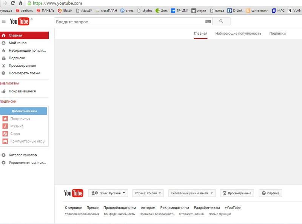
Task: Switch to the Набирающие популярность tab
Action: tap(238, 34)
